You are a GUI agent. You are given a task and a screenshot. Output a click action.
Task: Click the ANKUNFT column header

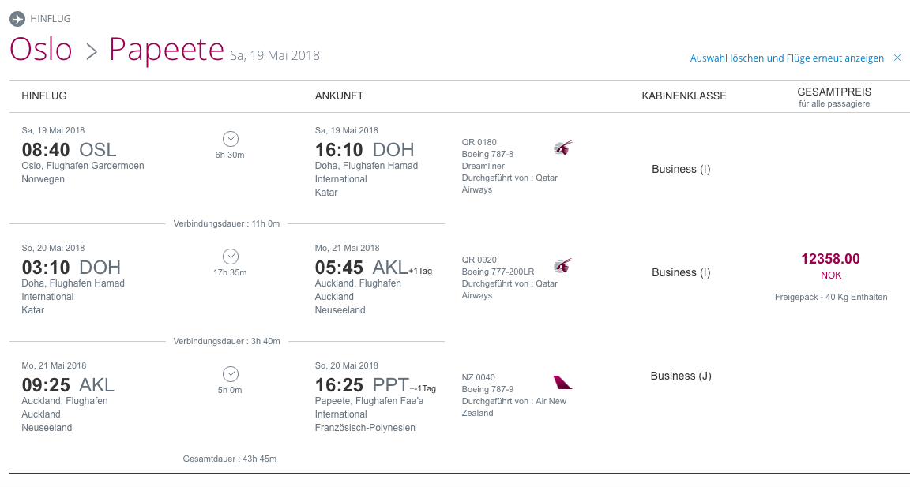pyautogui.click(x=339, y=96)
